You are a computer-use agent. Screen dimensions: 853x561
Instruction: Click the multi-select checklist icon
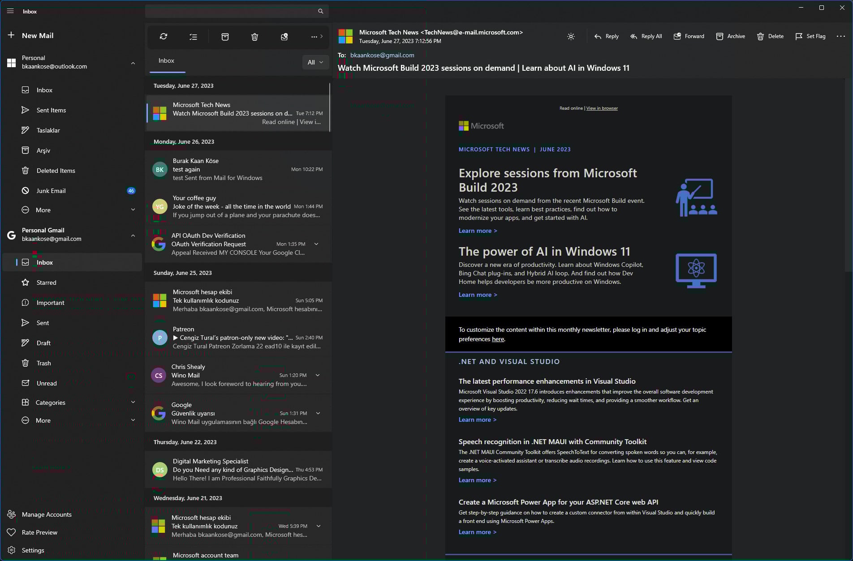pyautogui.click(x=193, y=37)
